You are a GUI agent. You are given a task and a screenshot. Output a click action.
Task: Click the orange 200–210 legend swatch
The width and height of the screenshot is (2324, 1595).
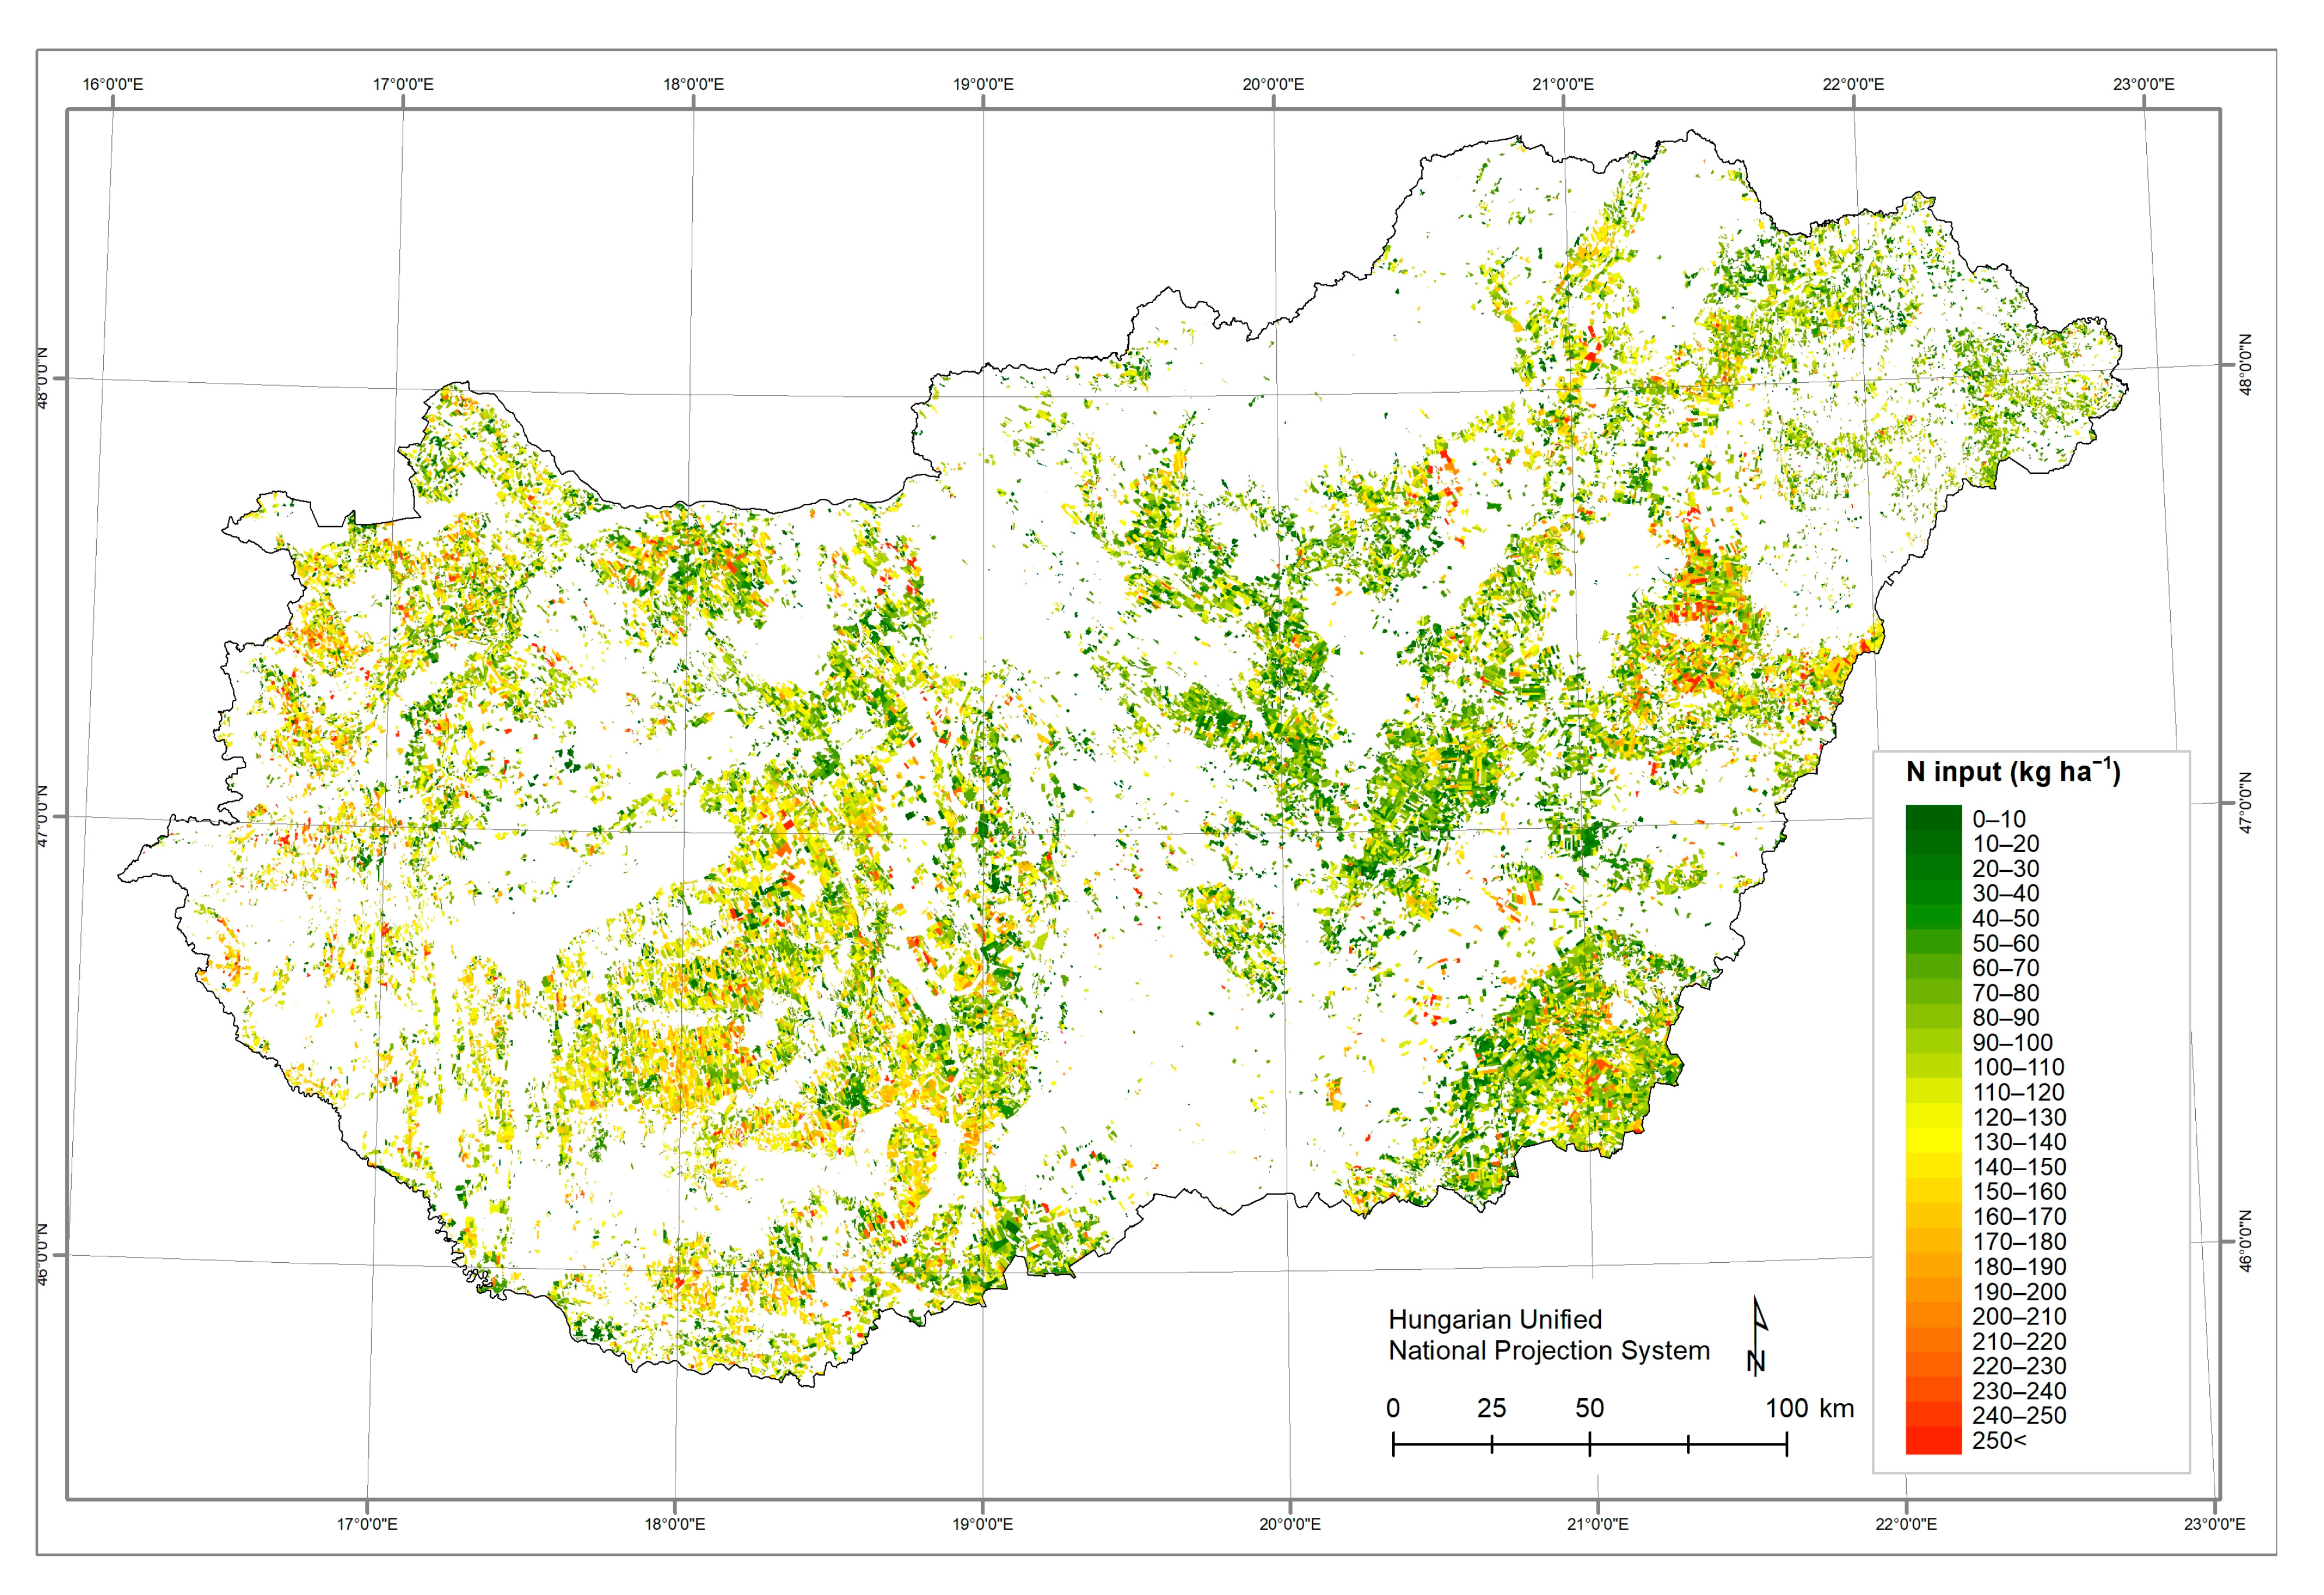click(1933, 1316)
